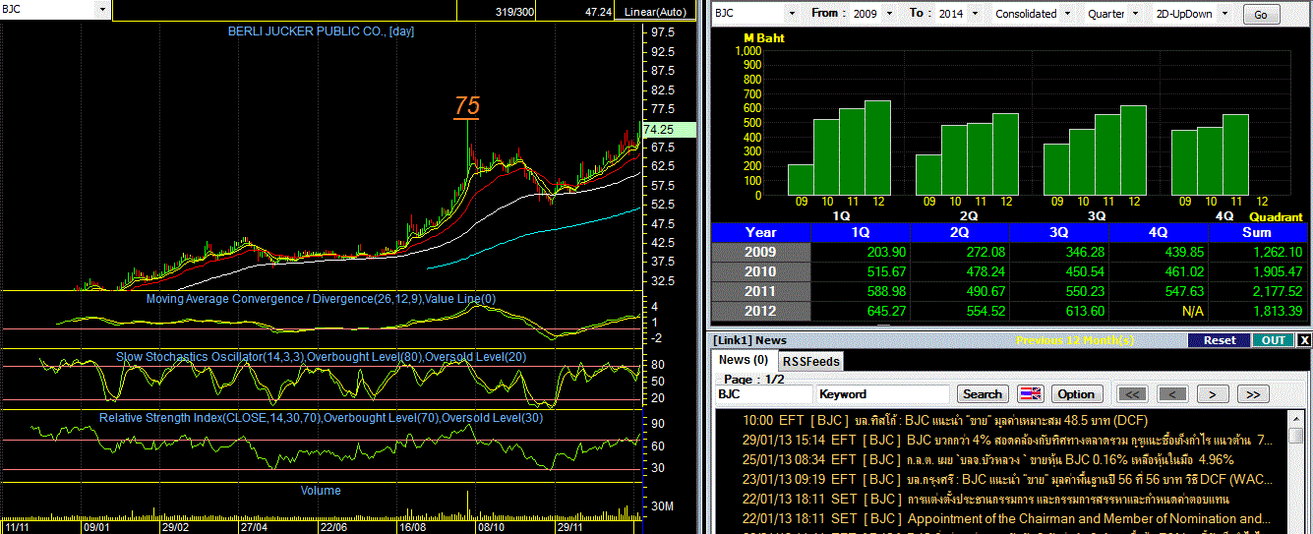Click the Slow Stochastics Oscillator indicator label
The image size is (1313, 534).
(321, 357)
